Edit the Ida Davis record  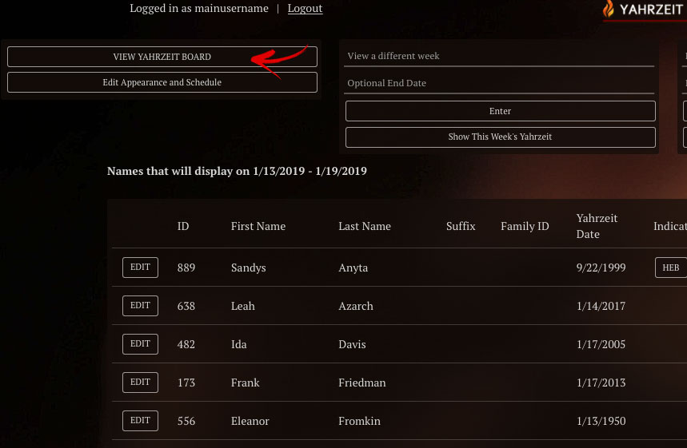click(x=140, y=344)
